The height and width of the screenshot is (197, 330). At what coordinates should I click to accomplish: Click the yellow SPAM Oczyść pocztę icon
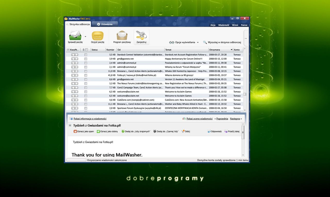98,36
